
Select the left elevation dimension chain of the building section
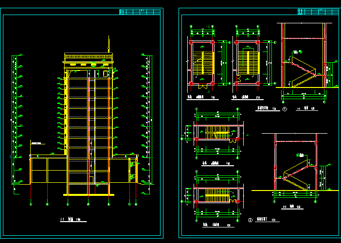click(17, 124)
